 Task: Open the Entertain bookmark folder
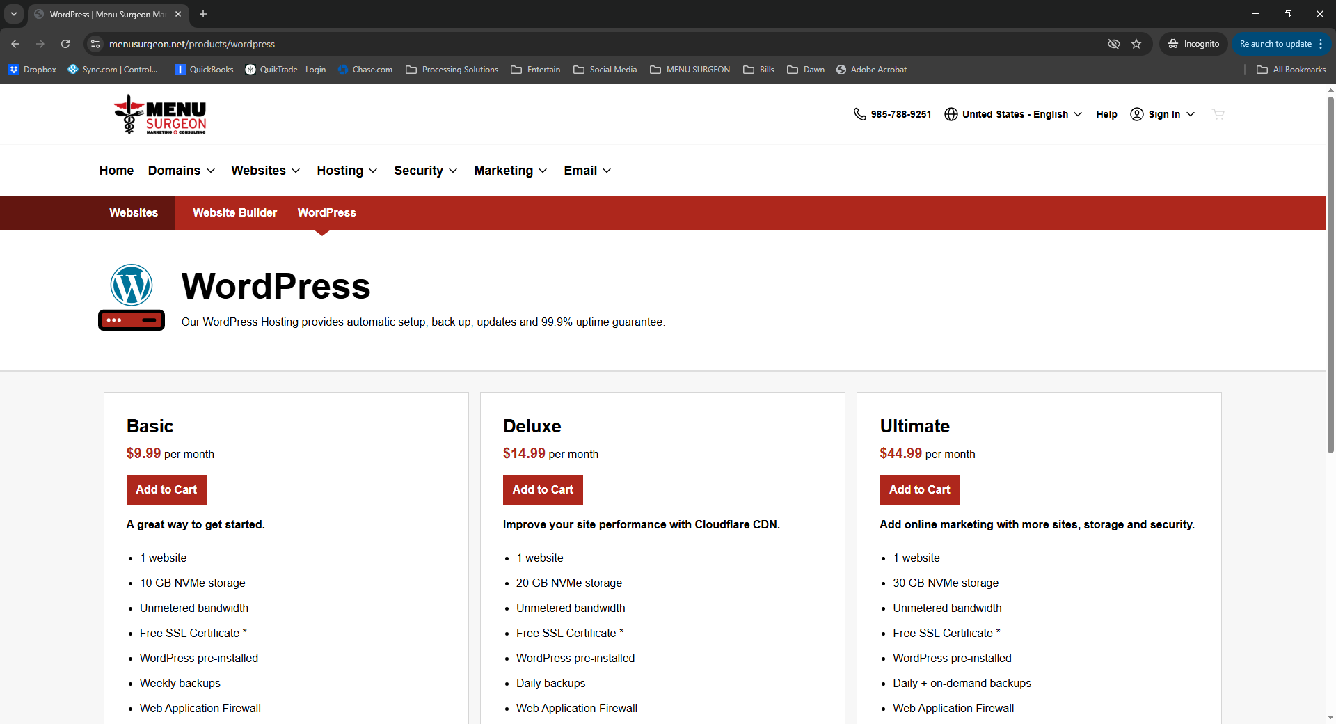[x=535, y=70]
